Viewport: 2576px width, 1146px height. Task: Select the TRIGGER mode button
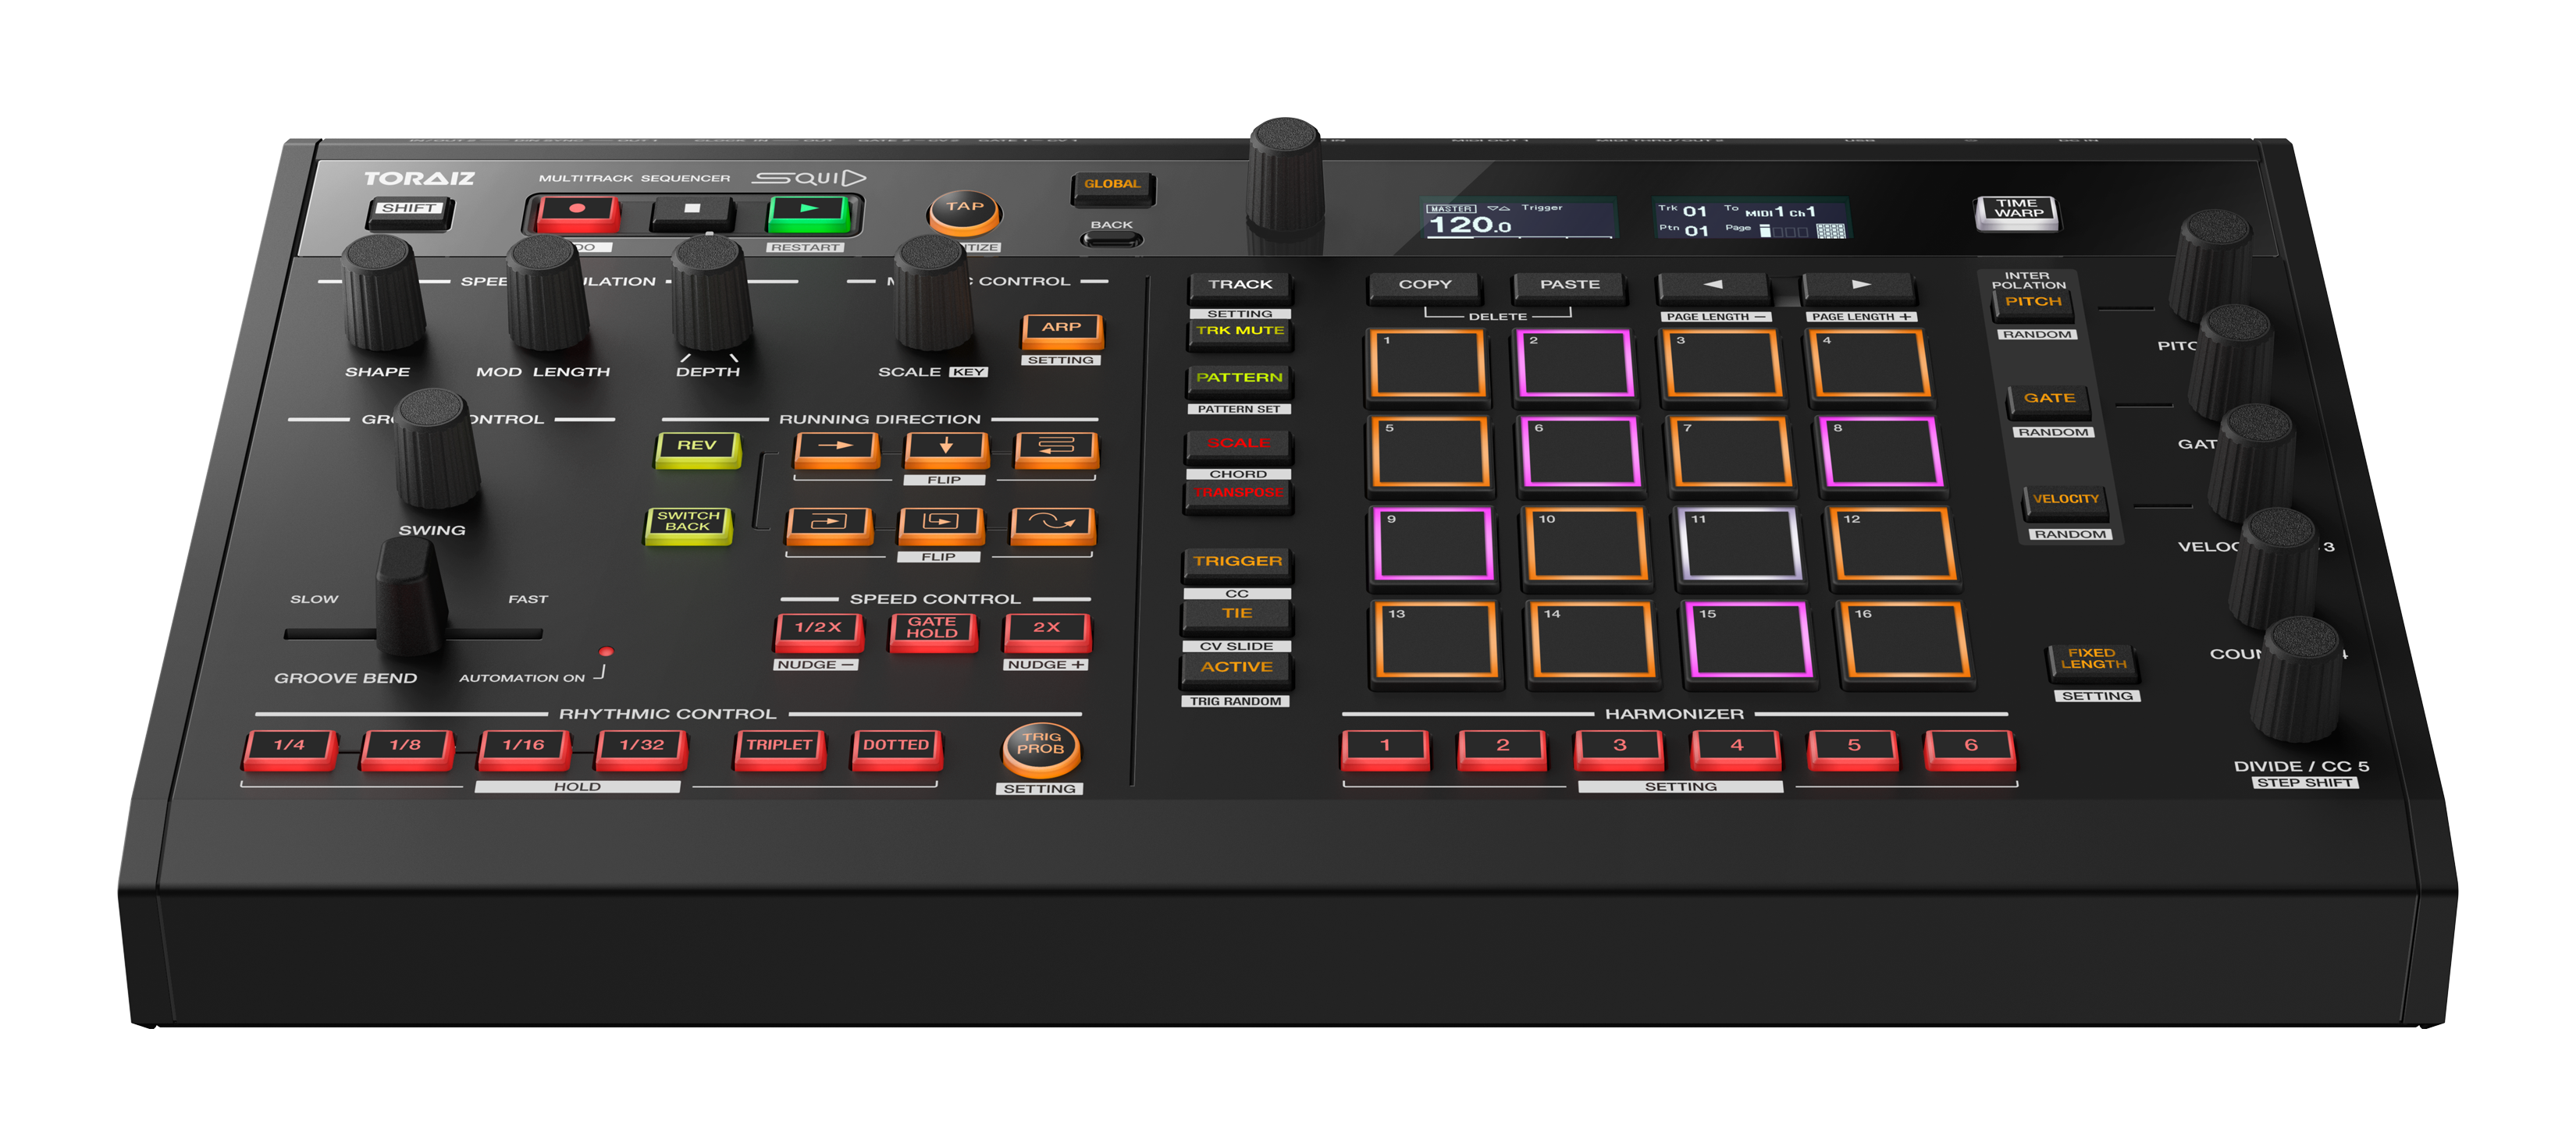pos(1237,562)
